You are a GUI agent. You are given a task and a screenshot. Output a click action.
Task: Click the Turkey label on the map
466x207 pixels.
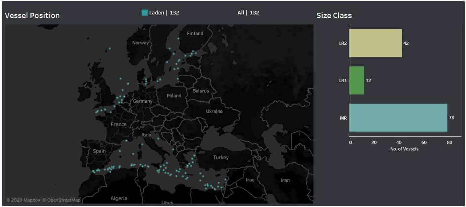click(x=221, y=157)
